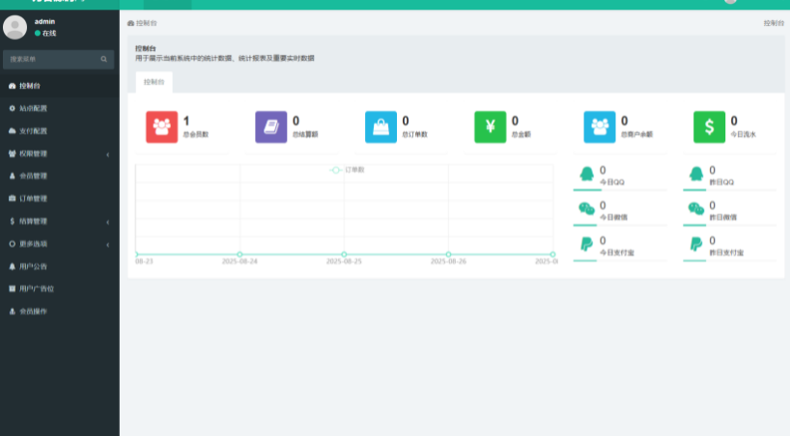Toggle the 订单数 chart legend series
Viewport: 790px width, 436px height.
tap(348, 170)
